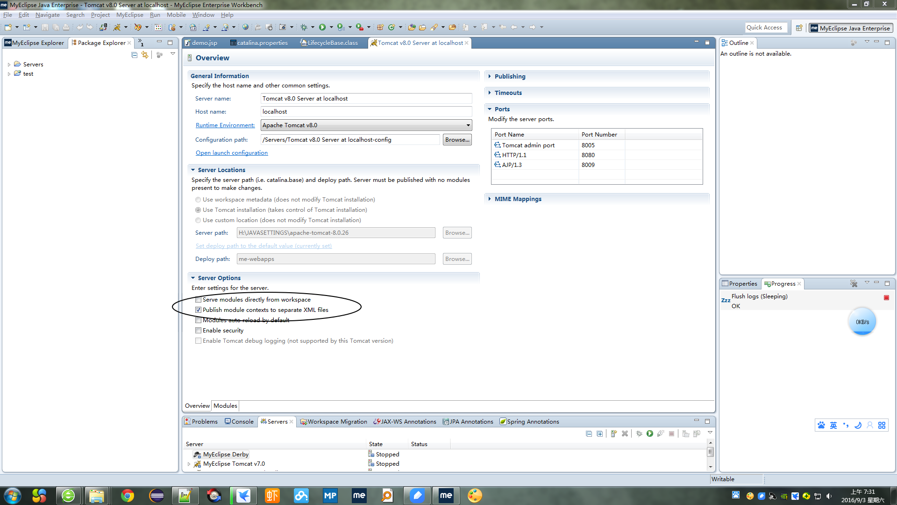897x505 pixels.
Task: Click the Servers view vertical scrollbar
Action: pos(710,454)
